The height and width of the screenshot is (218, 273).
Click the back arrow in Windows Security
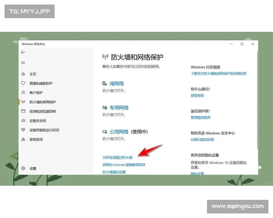pyautogui.click(x=23, y=53)
